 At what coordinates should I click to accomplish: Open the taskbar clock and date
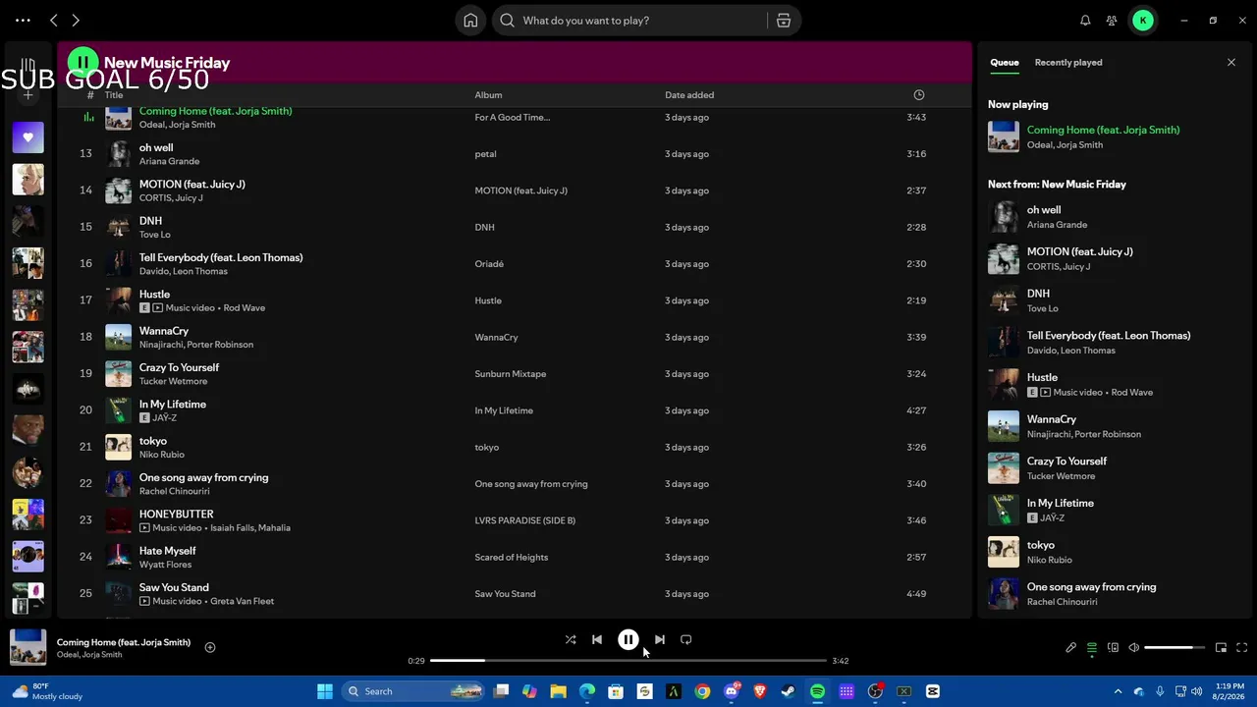point(1230,691)
